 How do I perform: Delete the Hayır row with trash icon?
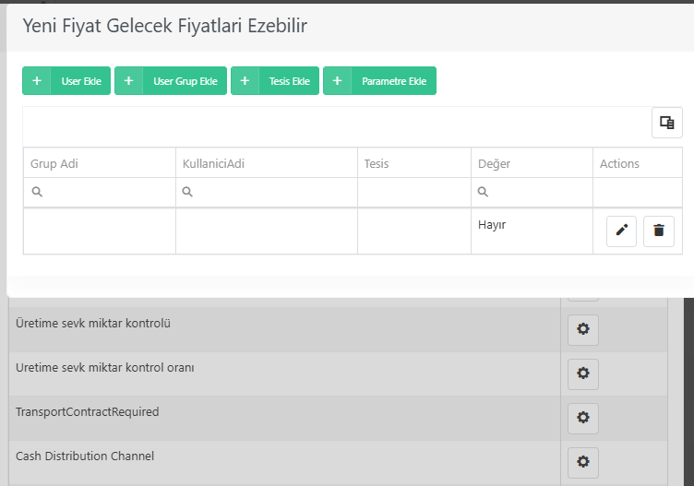click(x=659, y=231)
